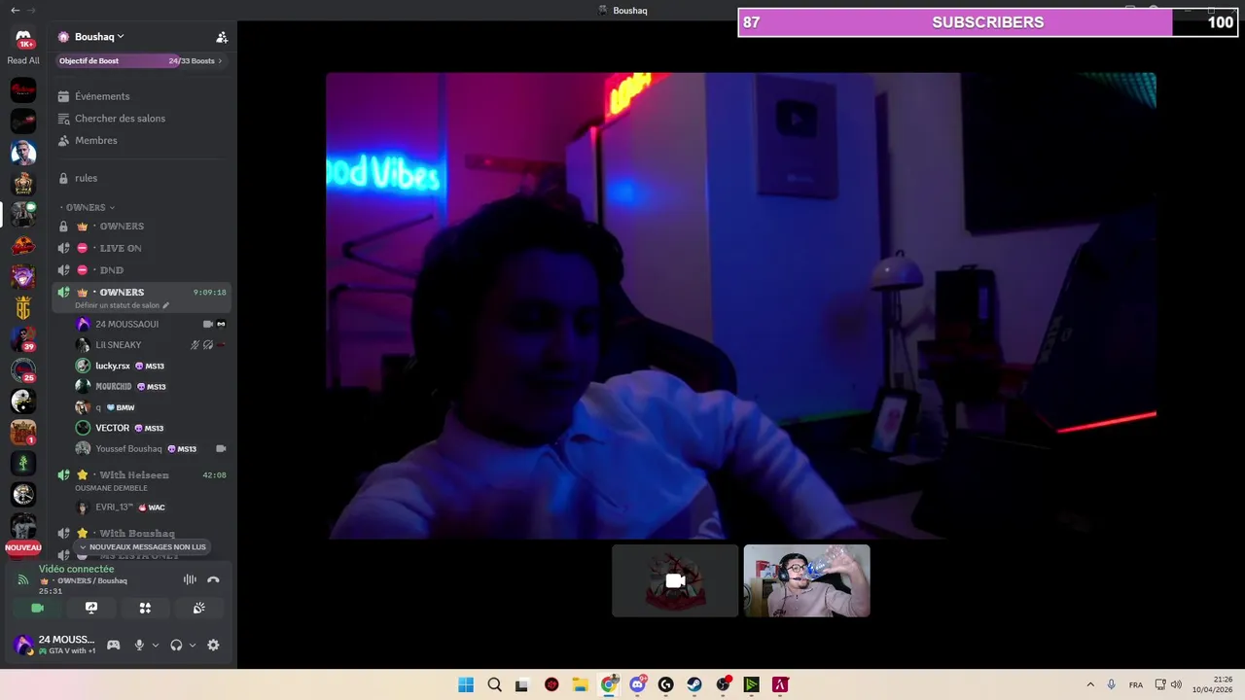Viewport: 1245px width, 700px height.
Task: Open the soundboard button
Action: (x=198, y=608)
